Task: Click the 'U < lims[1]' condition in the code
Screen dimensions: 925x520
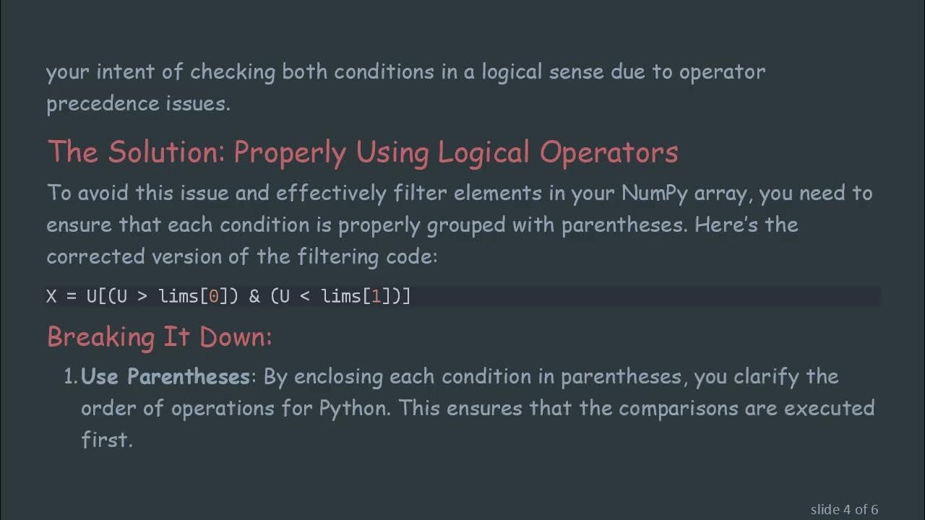Action: pos(335,296)
